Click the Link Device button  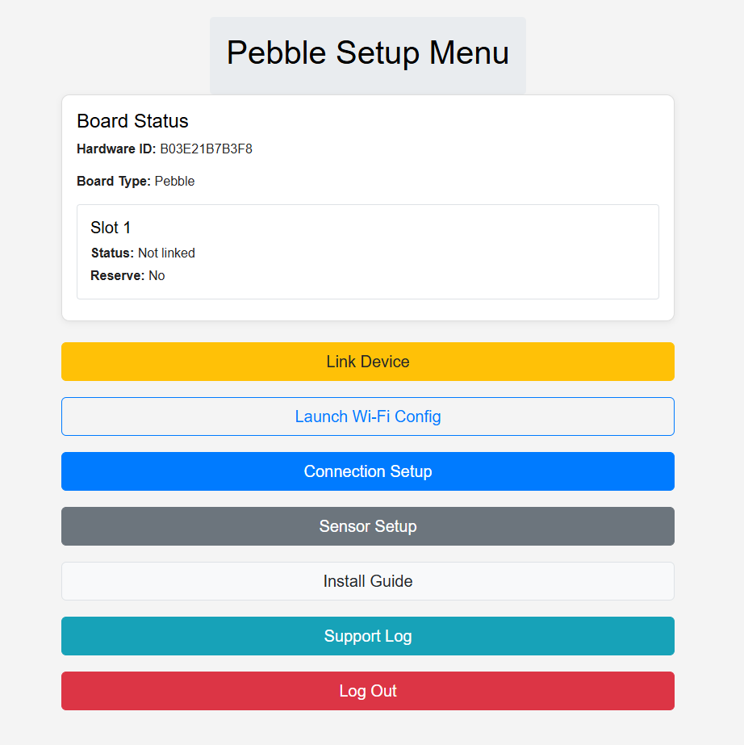coord(368,362)
